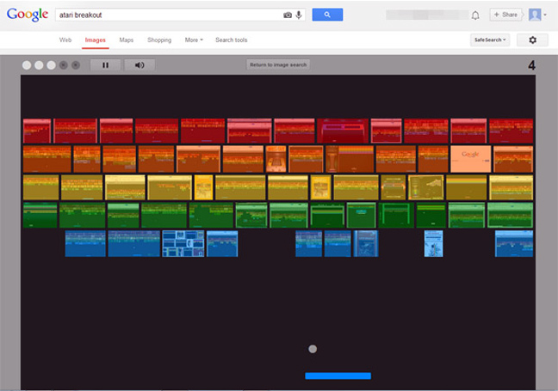This screenshot has height=391, width=558.
Task: Click Return to image search button
Action: [x=277, y=64]
